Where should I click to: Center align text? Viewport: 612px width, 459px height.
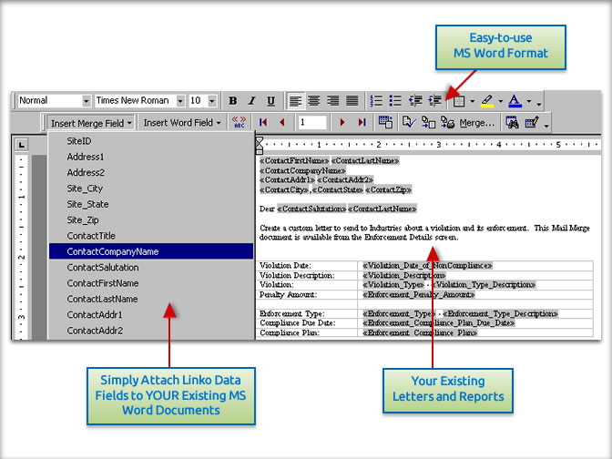[314, 101]
